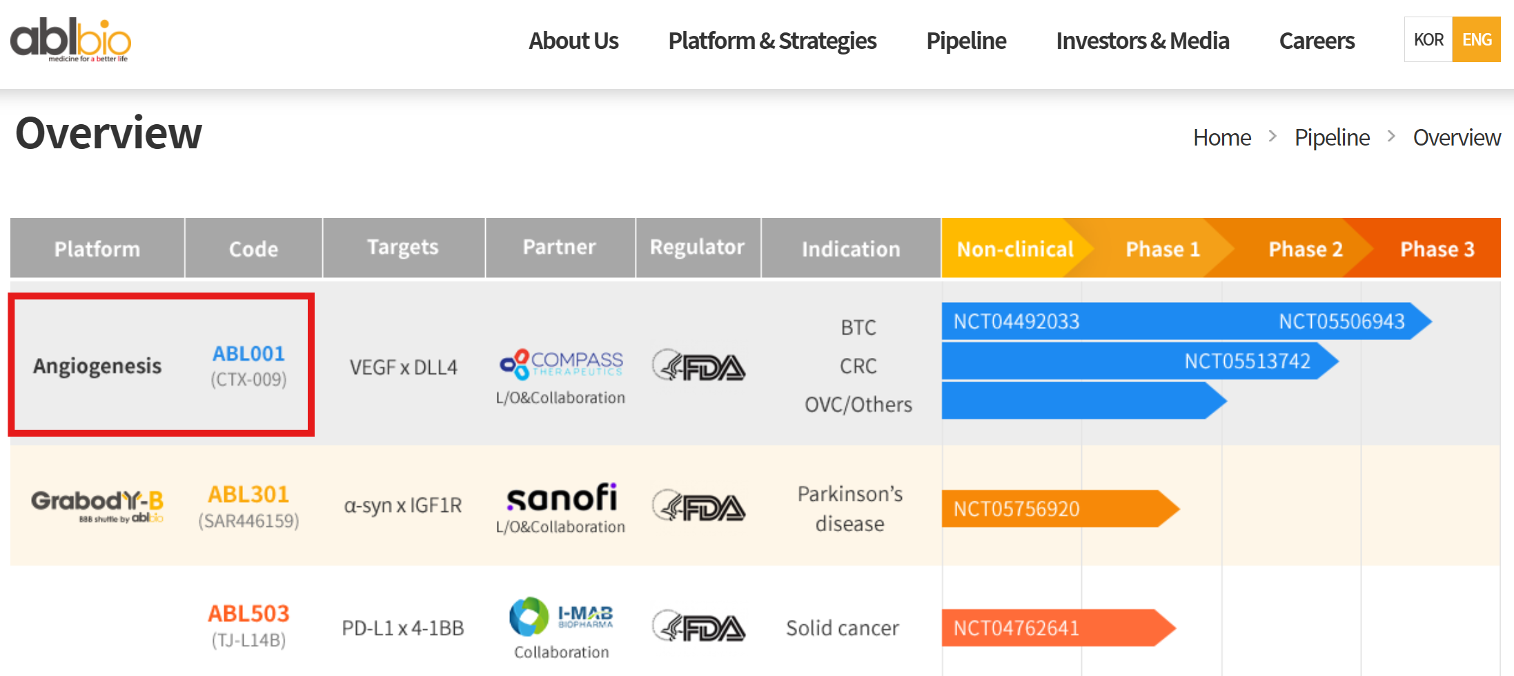The width and height of the screenshot is (1514, 676).
Task: Open the Pipeline navigation menu
Action: click(966, 41)
